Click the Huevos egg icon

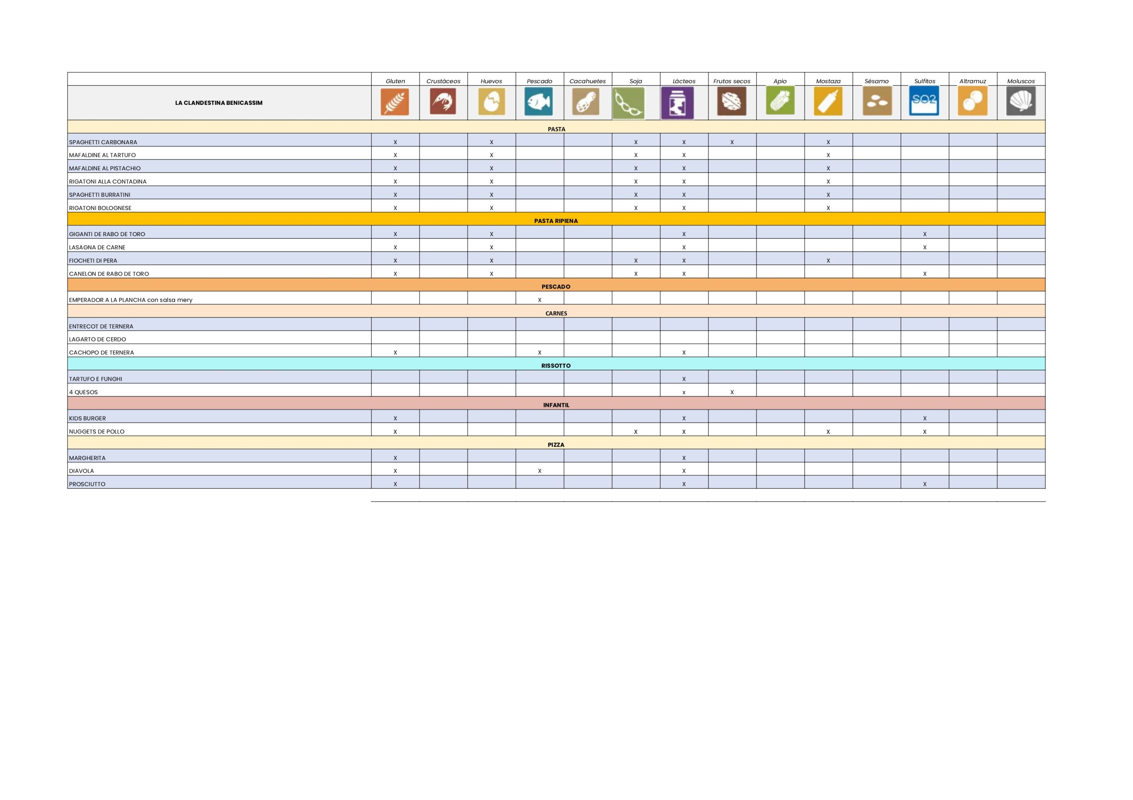[492, 102]
